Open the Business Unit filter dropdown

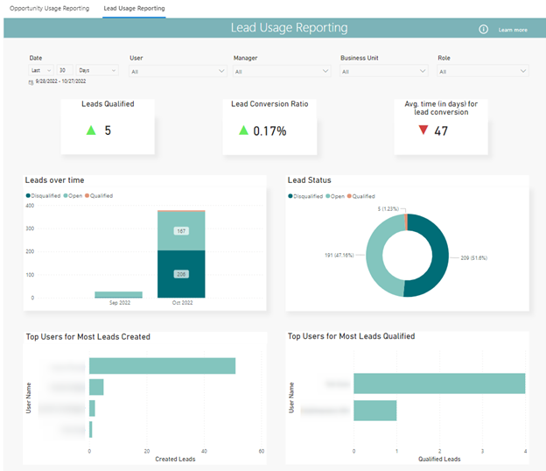(384, 71)
